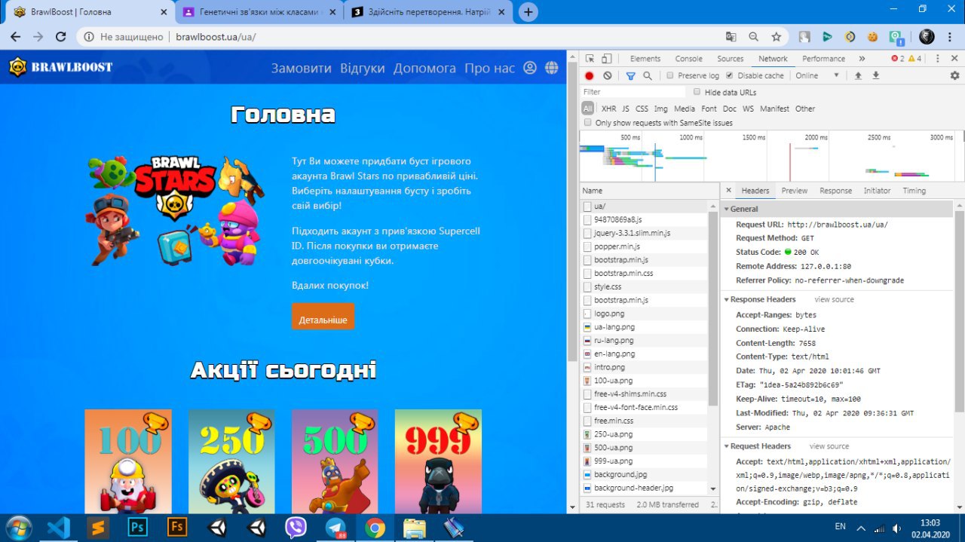Close the request details pane with its X
The height and width of the screenshot is (542, 965).
click(x=728, y=191)
